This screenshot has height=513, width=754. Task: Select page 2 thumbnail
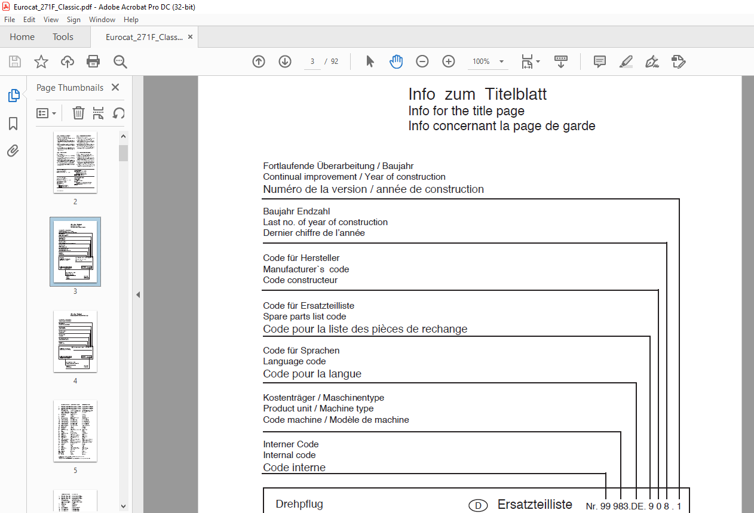click(x=75, y=162)
